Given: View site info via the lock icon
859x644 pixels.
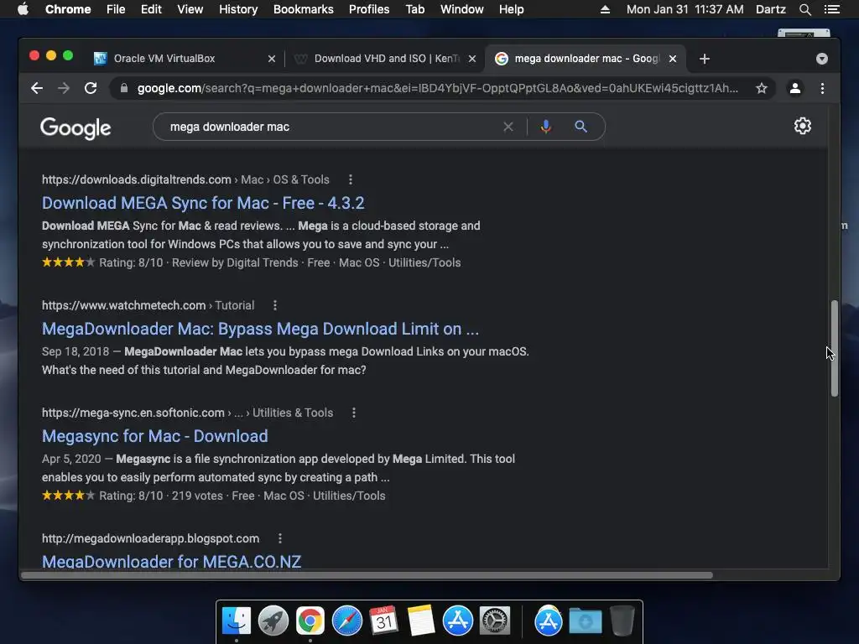Looking at the screenshot, I should click(x=124, y=88).
